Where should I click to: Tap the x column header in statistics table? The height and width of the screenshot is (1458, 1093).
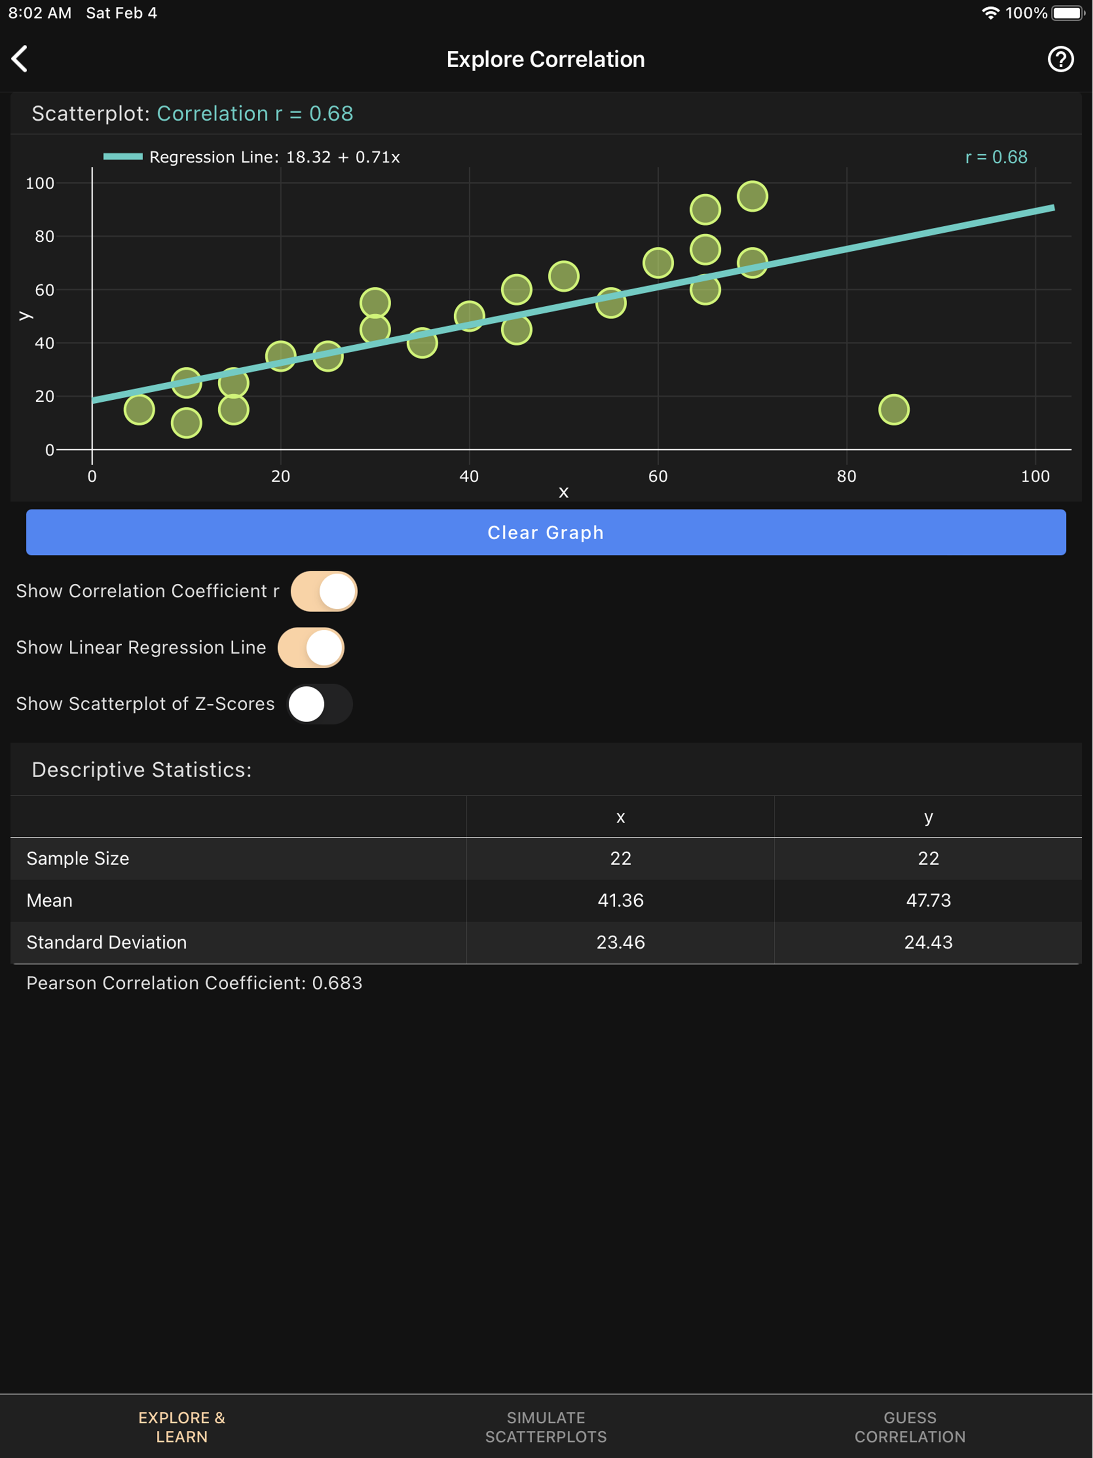tap(620, 818)
